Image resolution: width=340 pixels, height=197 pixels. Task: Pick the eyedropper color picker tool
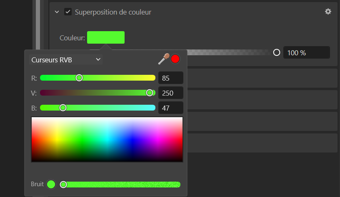tap(164, 59)
